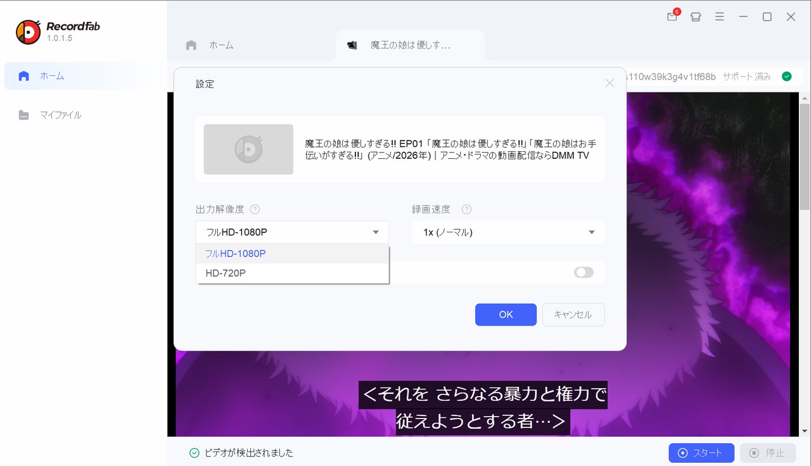Click the green サポート済み verification checkmark
Screen dimensions: 811x466
[x=786, y=76]
